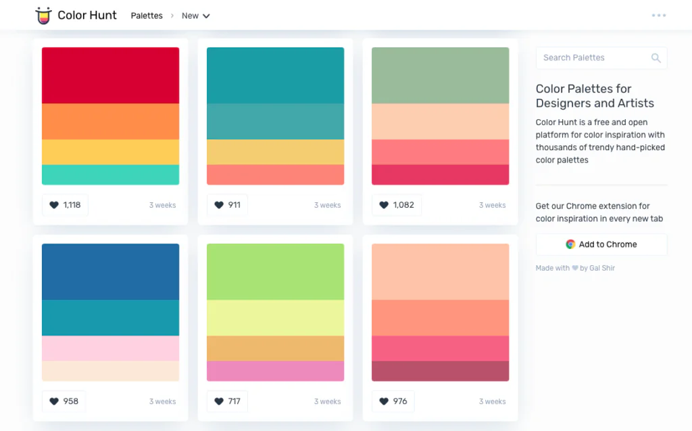Pick the lime green color swatch
The width and height of the screenshot is (692, 431).
coord(275,271)
